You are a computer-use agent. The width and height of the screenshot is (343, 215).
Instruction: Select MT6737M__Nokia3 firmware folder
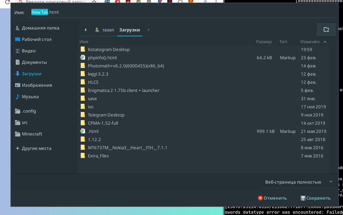pyautogui.click(x=204, y=148)
